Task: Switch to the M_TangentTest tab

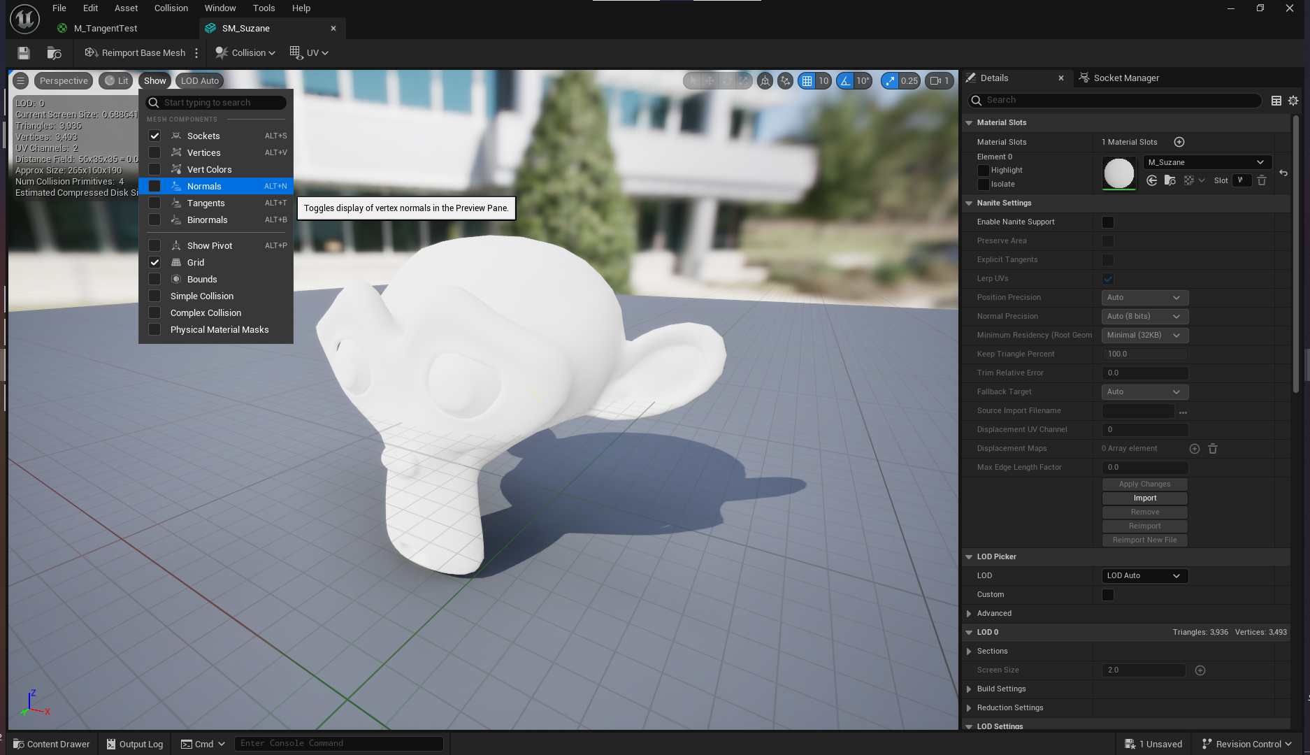Action: click(106, 29)
